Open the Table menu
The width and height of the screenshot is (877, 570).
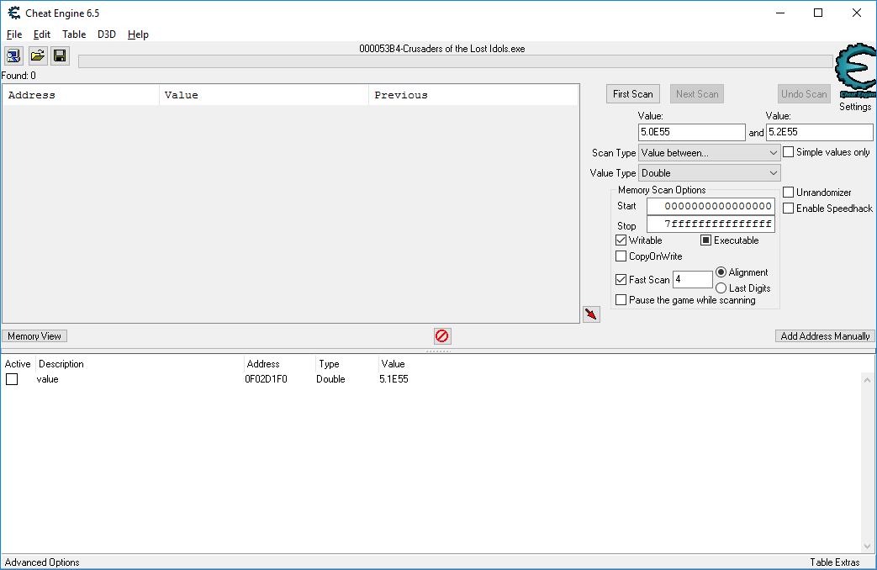pos(74,34)
